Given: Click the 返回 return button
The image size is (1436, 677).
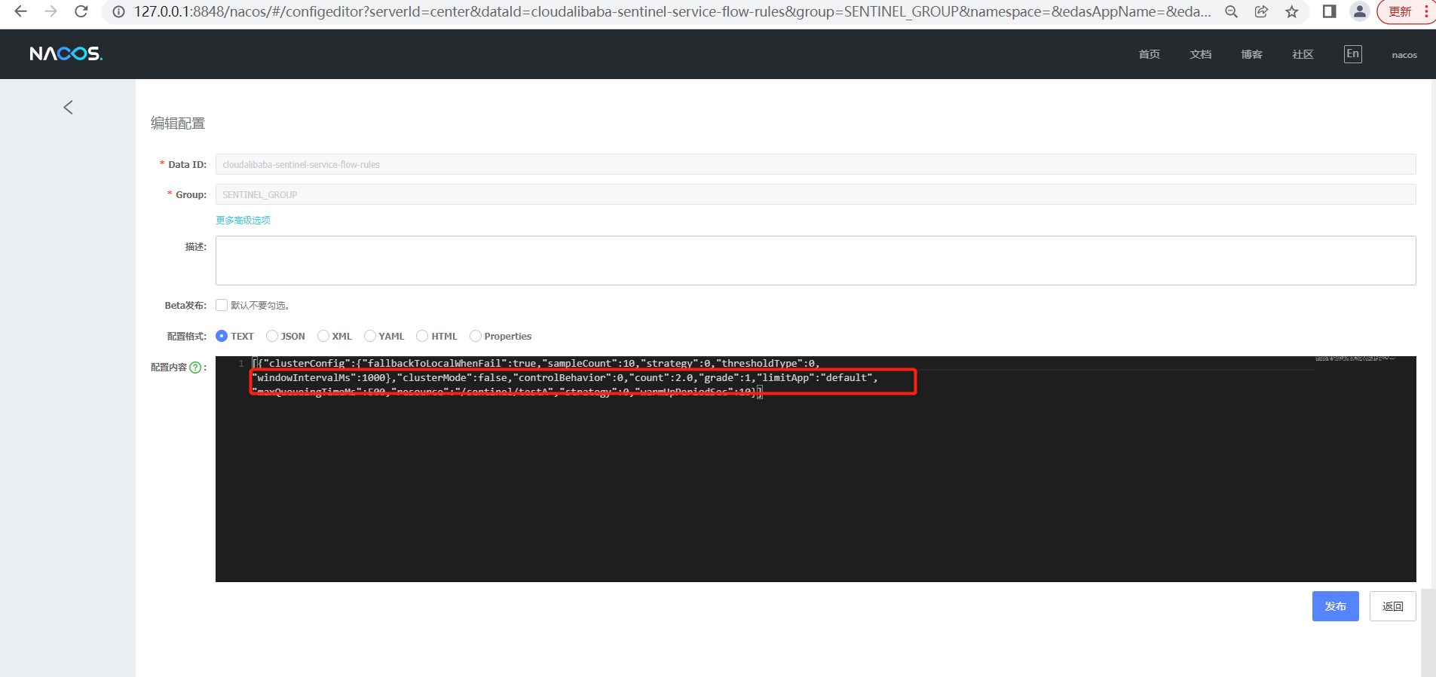Looking at the screenshot, I should point(1392,606).
